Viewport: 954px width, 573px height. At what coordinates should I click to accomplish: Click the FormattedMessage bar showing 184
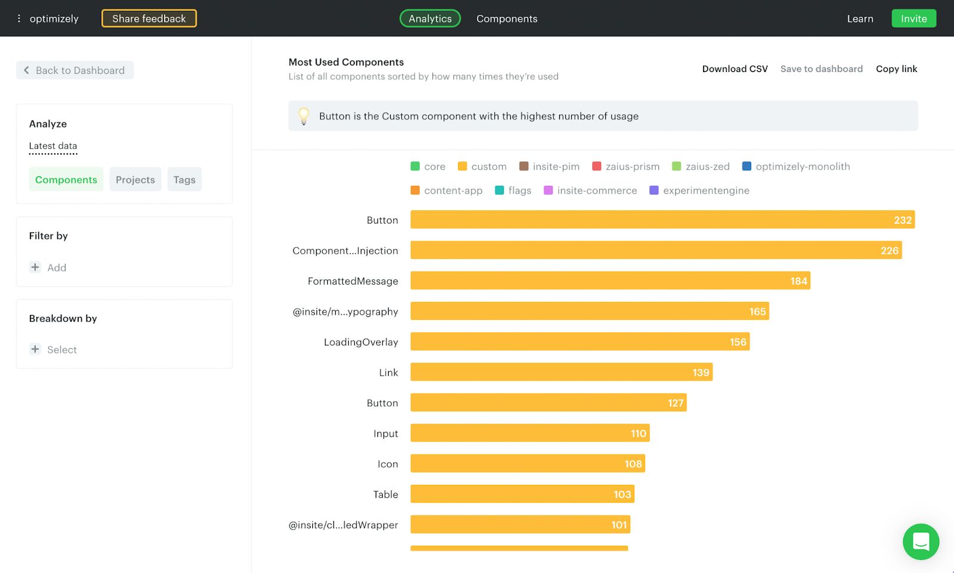click(610, 281)
